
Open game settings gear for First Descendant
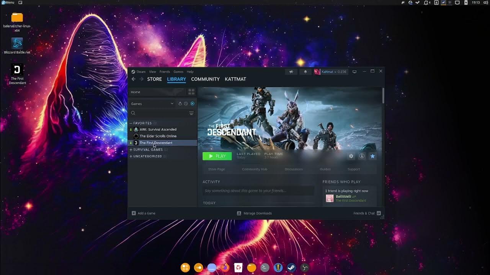tap(351, 156)
